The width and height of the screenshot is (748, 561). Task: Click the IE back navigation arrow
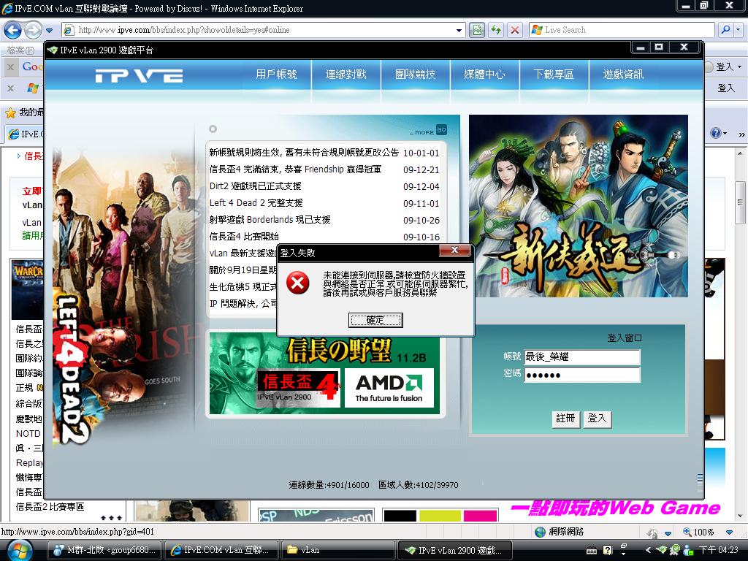(13, 31)
